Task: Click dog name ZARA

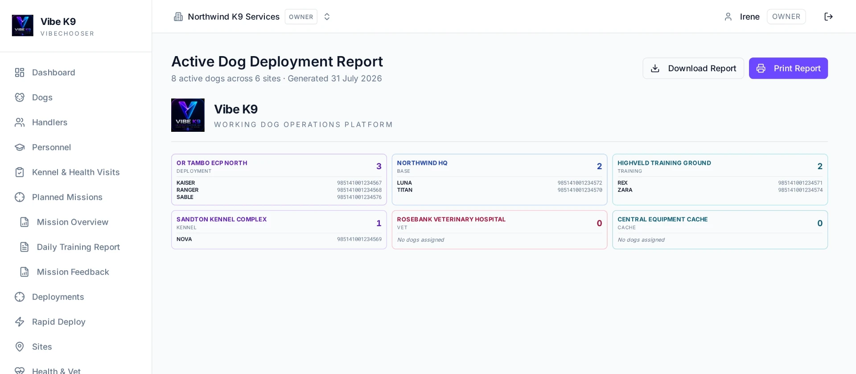Action: [625, 190]
